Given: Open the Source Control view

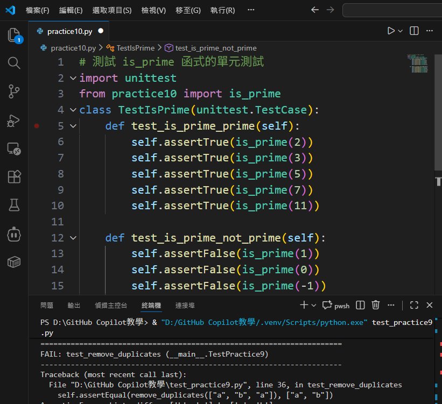Looking at the screenshot, I should tap(14, 91).
